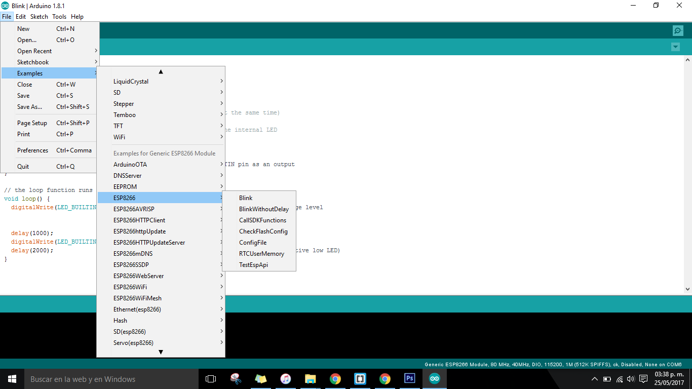This screenshot has width=692, height=389.
Task: Choose Save from File menu
Action: coord(50,96)
